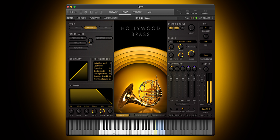Click the Reverb Predelay knob
Image resolution: width=280 pixels, height=140 pixels.
tap(171, 47)
